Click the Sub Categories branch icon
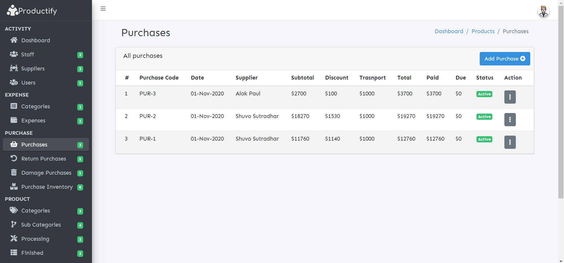Image resolution: width=564 pixels, height=263 pixels. click(14, 224)
